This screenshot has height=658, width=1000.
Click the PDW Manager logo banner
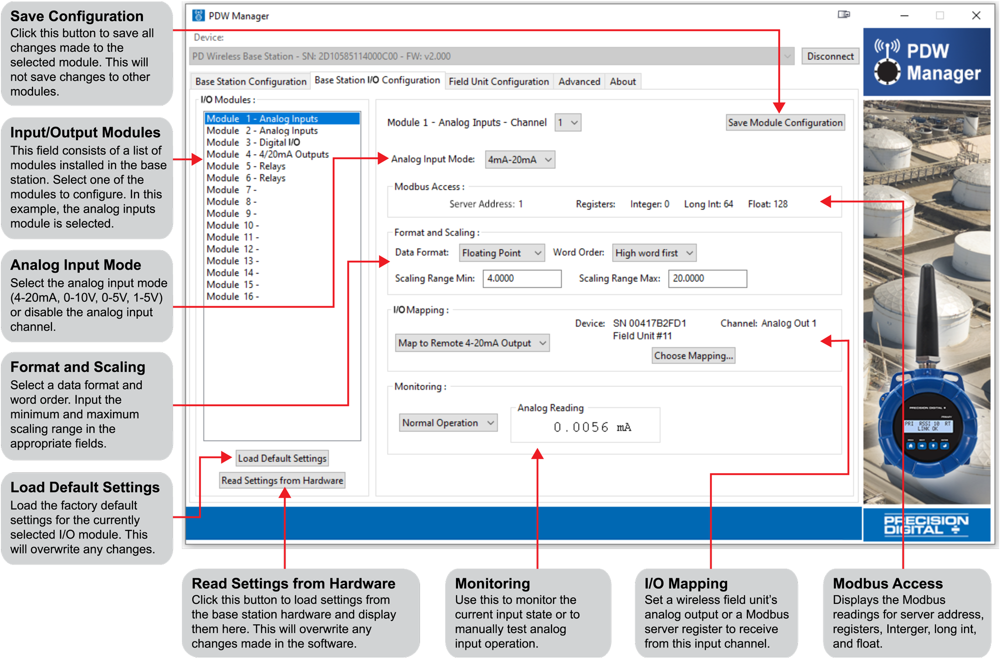(x=926, y=62)
